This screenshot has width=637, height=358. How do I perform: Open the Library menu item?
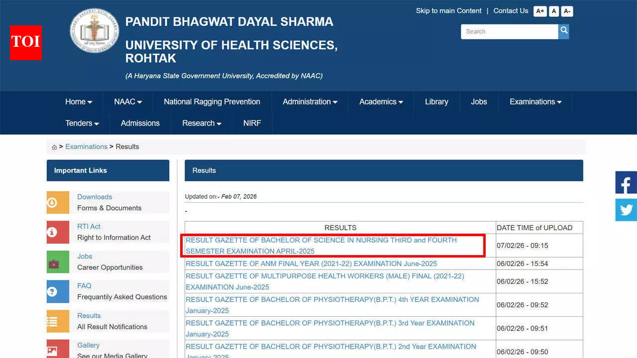(x=436, y=102)
